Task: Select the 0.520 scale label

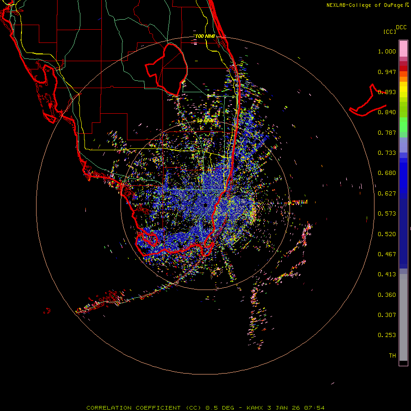Action: [387, 234]
